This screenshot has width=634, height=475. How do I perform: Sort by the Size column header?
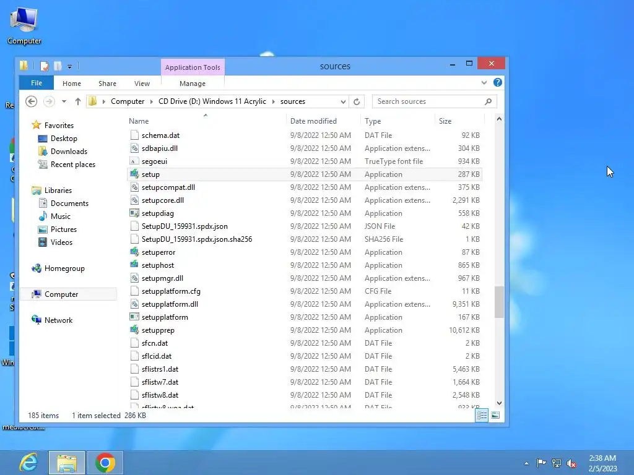(x=445, y=121)
